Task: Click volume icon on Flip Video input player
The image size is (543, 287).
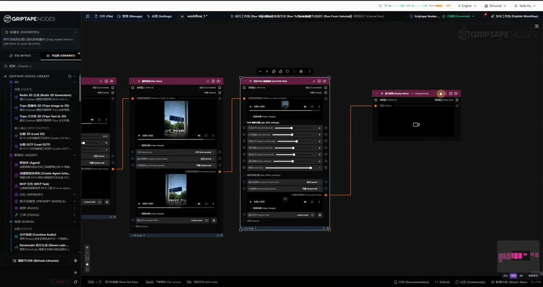Action: (x=199, y=136)
